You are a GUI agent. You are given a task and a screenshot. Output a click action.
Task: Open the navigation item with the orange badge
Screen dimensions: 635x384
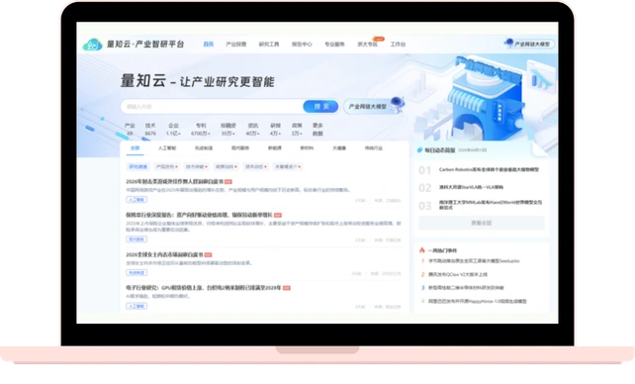click(x=368, y=45)
